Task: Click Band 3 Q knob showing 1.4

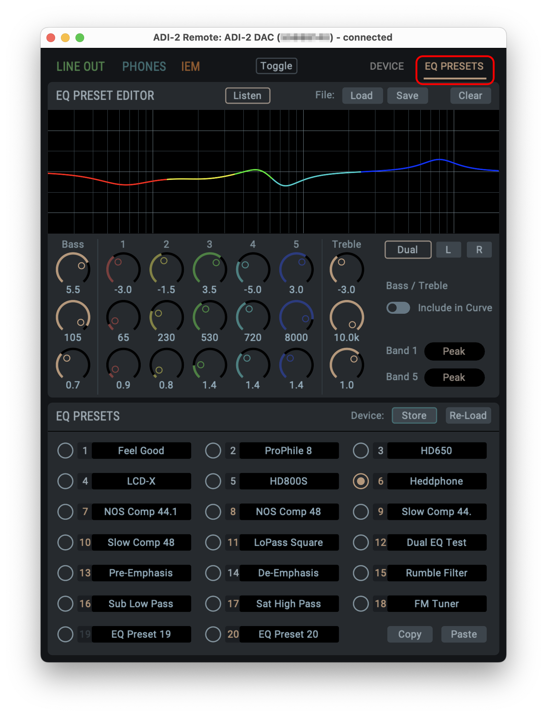Action: point(209,365)
